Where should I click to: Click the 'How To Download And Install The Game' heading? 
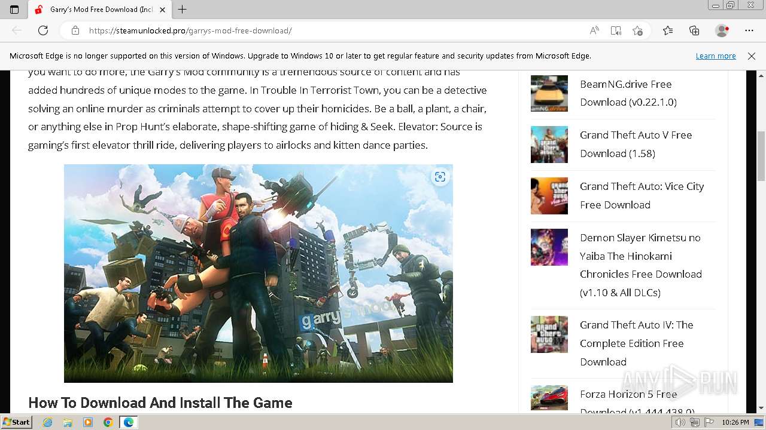click(x=160, y=403)
